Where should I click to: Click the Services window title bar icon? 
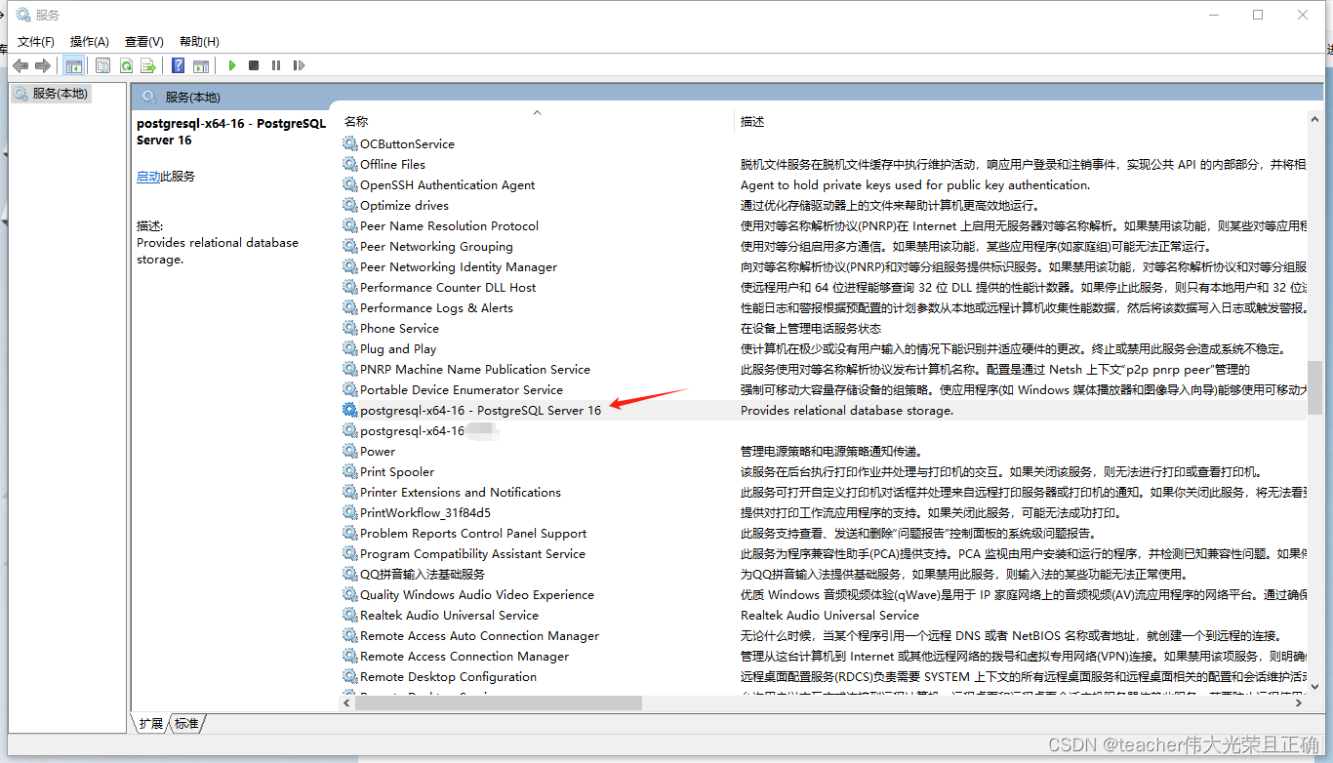23,15
